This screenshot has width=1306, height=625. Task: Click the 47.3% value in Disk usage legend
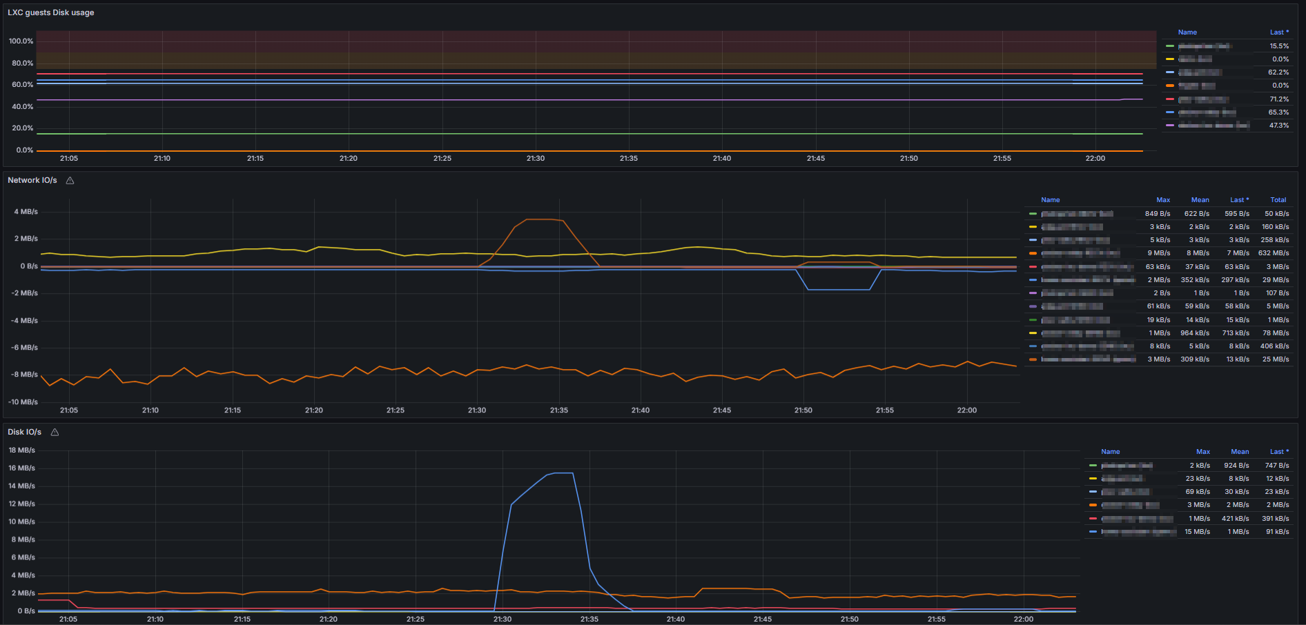(1279, 126)
